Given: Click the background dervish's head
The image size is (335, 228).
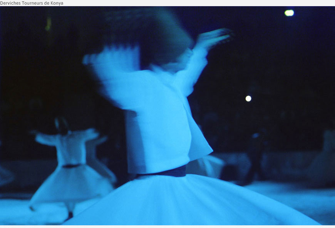Looking at the screenshot, I should point(62,123).
